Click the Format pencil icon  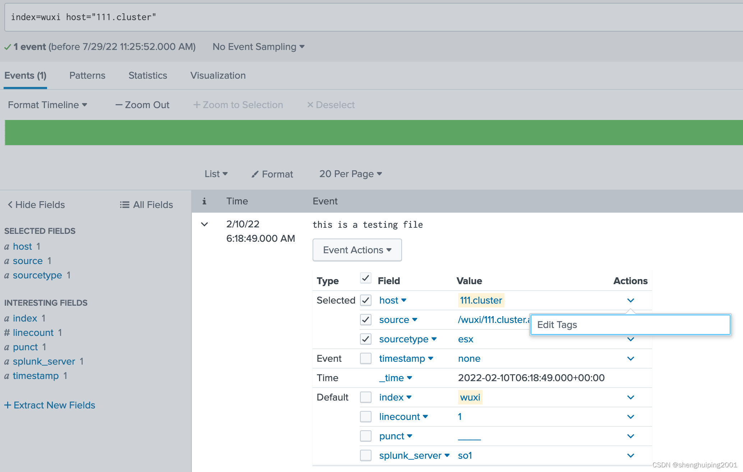pyautogui.click(x=255, y=174)
